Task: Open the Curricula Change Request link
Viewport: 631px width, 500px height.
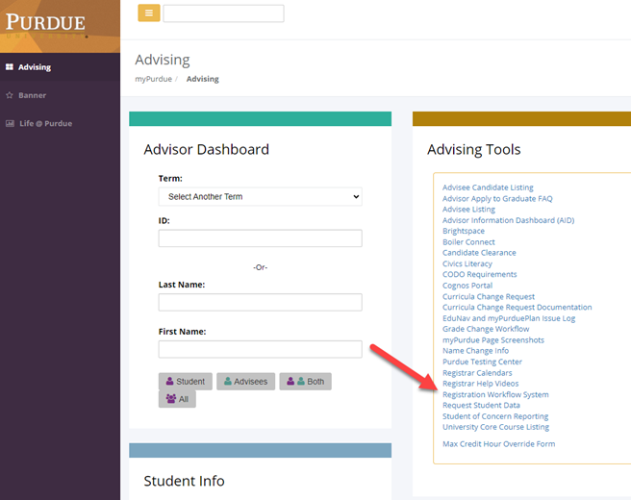Action: 489,297
